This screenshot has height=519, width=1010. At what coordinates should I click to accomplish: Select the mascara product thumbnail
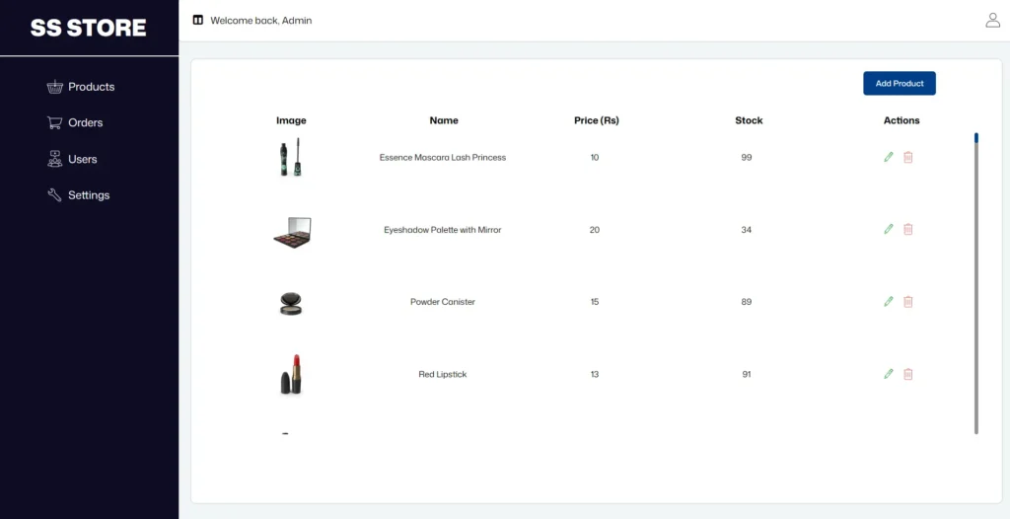(x=291, y=157)
